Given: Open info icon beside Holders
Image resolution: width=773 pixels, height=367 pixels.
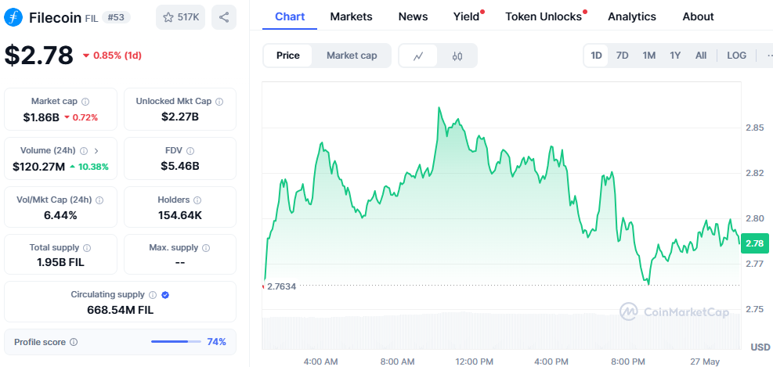Looking at the screenshot, I should (197, 200).
